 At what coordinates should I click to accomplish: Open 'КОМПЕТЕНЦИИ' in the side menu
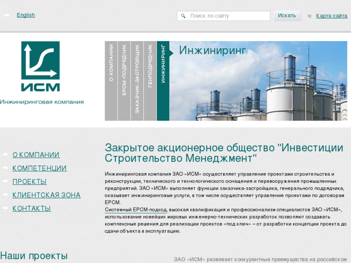40,168
